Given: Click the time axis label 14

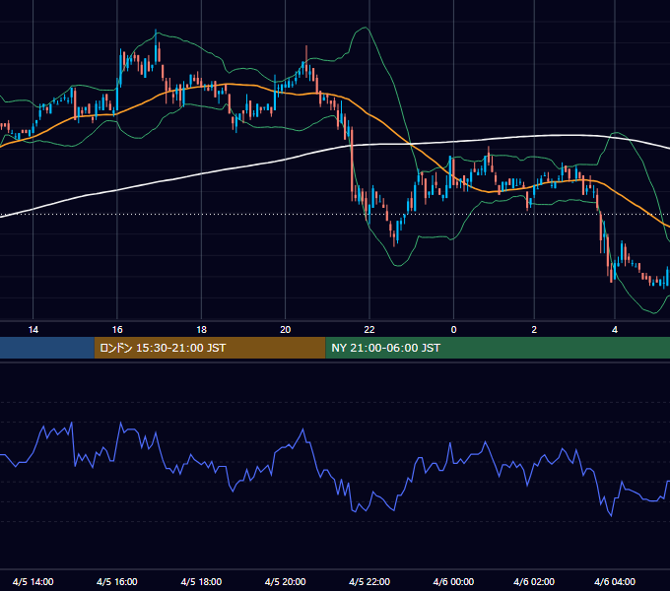Looking at the screenshot, I should pyautogui.click(x=33, y=330).
